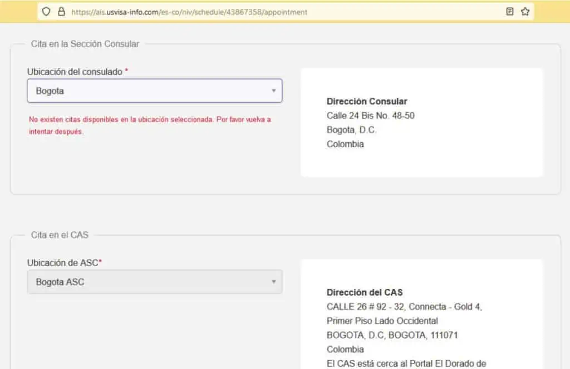
Task: Click the "Ubicación del consulado" label
Action: 75,72
